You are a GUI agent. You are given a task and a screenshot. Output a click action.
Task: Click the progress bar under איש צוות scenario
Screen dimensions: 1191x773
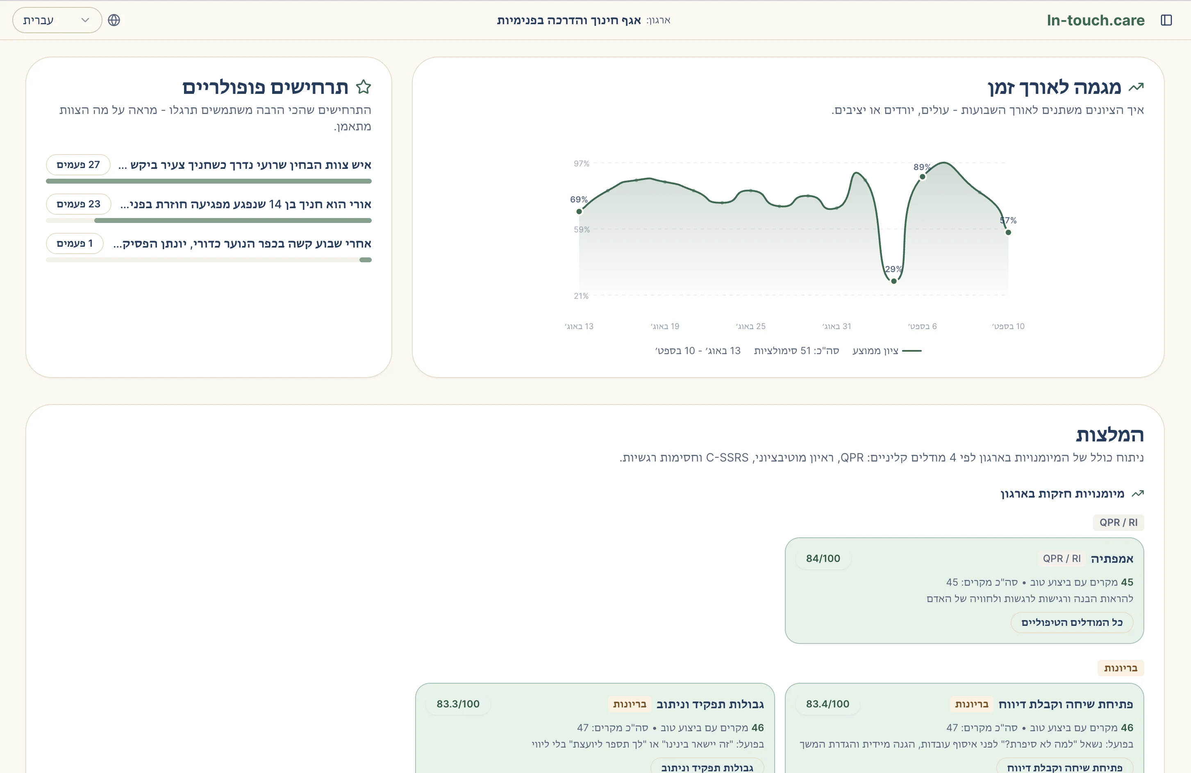tap(209, 181)
